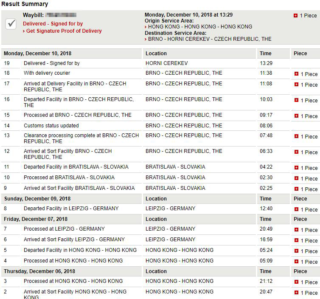Click the plus icon on the 06:33 Brno row
This screenshot has height=299, width=320.
pos(296,152)
